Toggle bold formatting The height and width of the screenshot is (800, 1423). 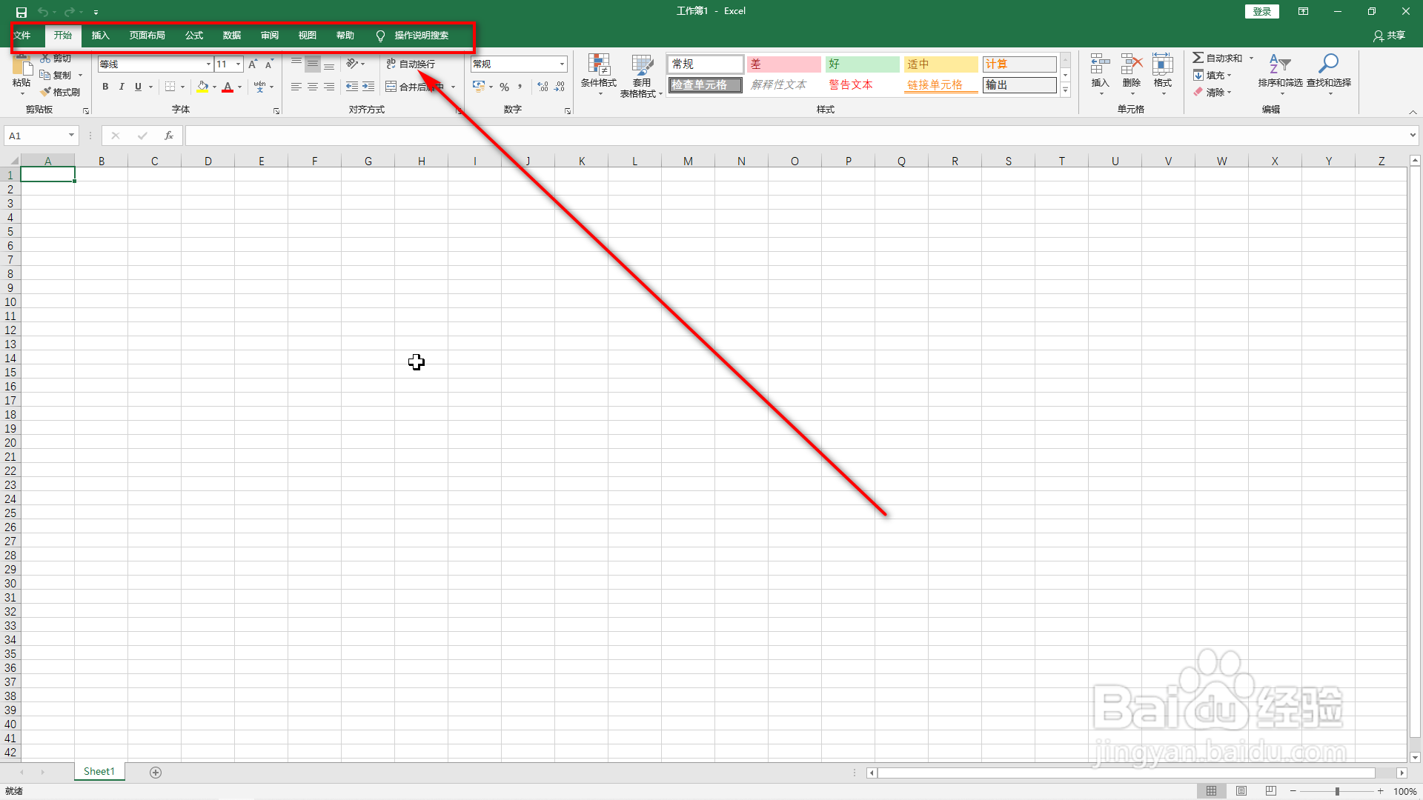click(x=105, y=87)
